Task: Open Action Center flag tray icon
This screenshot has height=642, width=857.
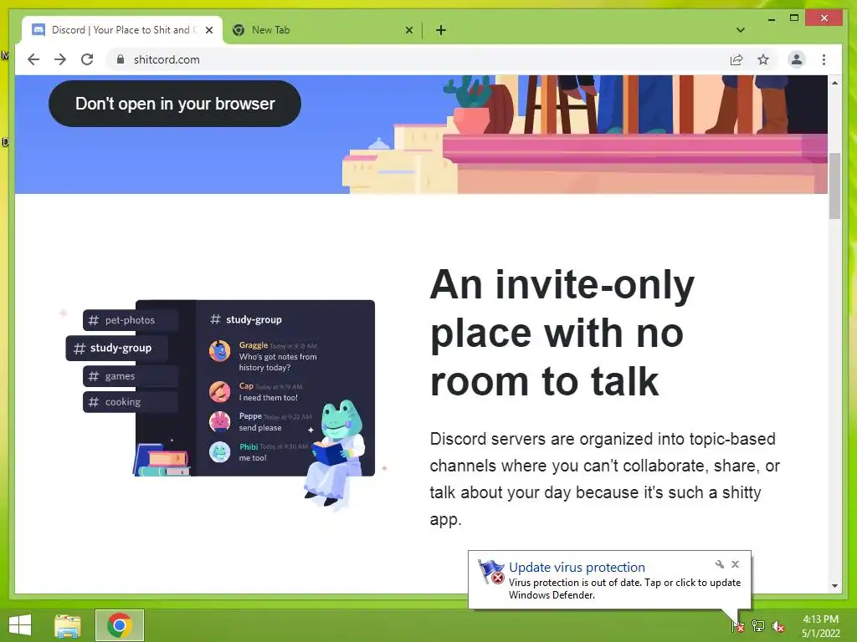Action: (738, 626)
